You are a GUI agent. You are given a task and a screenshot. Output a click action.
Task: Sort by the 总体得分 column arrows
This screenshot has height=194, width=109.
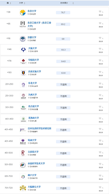click(73, 3)
